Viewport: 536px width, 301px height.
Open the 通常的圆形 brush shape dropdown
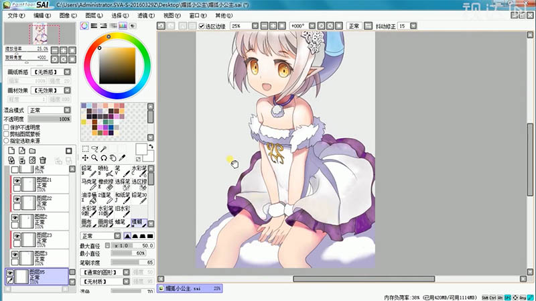pyautogui.click(x=127, y=272)
